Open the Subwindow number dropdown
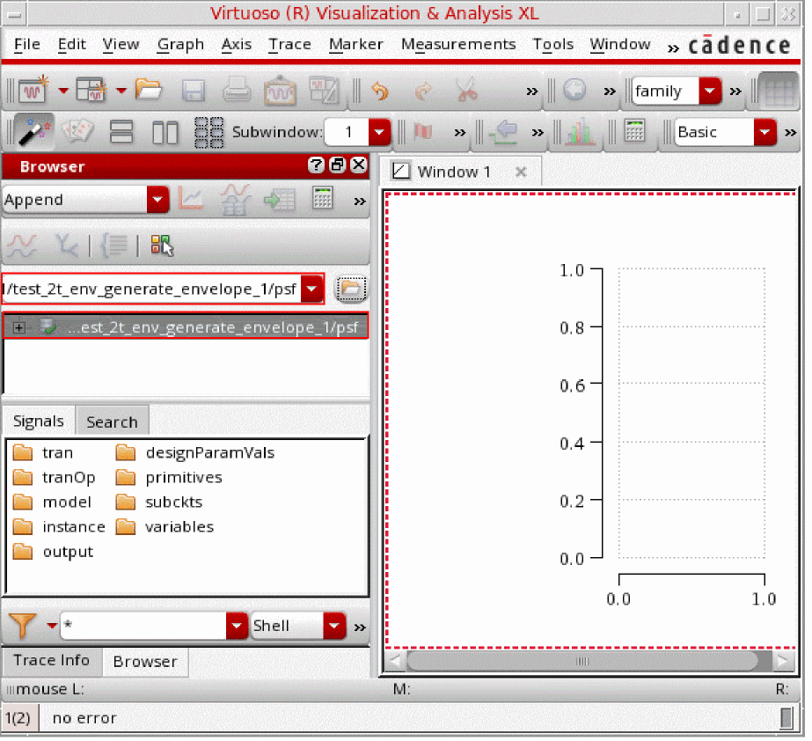This screenshot has width=812, height=741. (x=379, y=133)
